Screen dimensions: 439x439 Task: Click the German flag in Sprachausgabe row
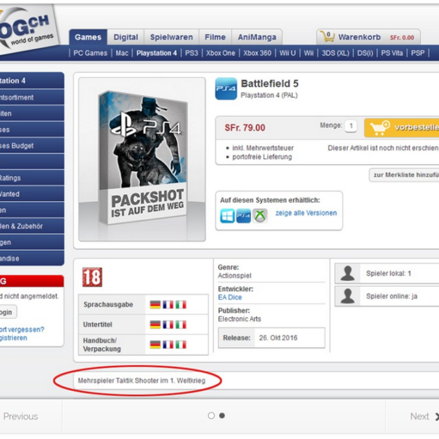click(x=155, y=305)
